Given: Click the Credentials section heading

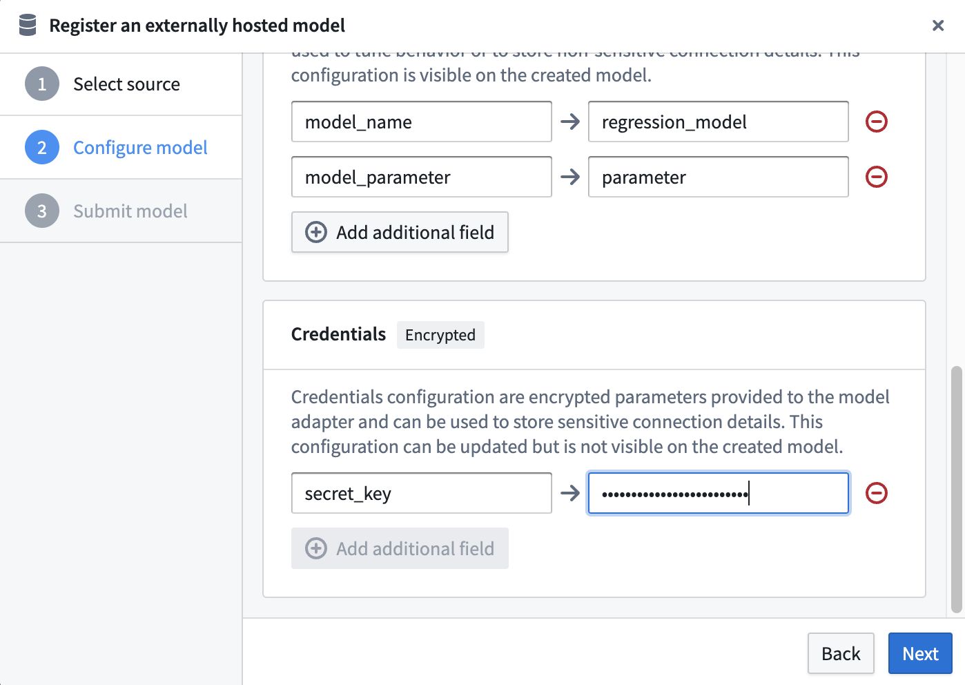Looking at the screenshot, I should (338, 334).
